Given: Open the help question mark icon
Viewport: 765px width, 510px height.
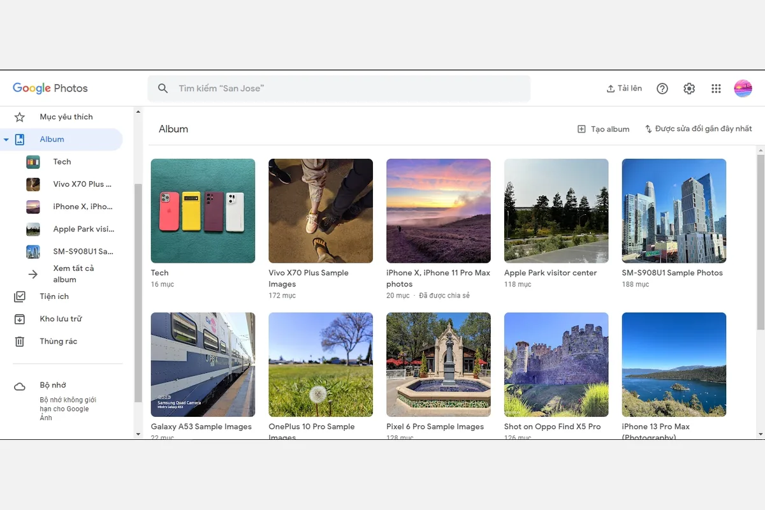Looking at the screenshot, I should (x=662, y=89).
